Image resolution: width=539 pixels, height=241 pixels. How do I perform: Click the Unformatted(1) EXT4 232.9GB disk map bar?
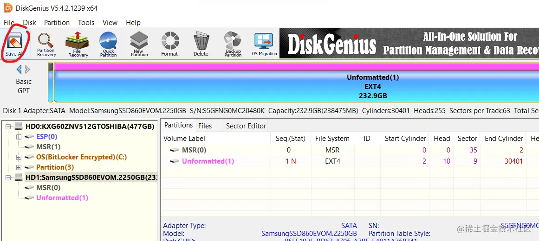pos(296,82)
